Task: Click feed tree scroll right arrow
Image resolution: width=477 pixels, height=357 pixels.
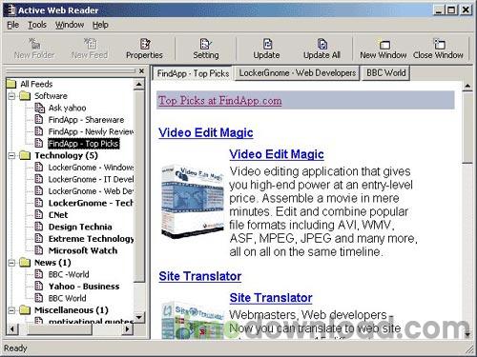Action: 128,328
